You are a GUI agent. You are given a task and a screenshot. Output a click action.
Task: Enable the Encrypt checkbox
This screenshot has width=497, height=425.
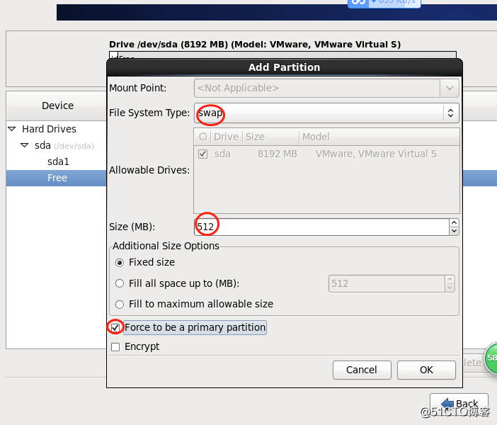tap(115, 347)
